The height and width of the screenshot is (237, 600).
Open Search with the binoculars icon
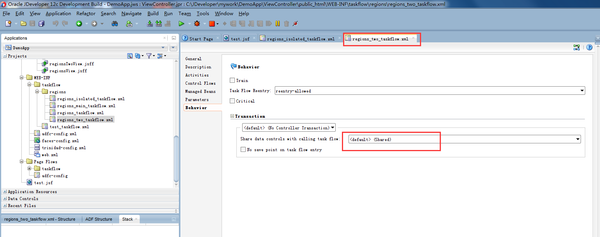115,24
